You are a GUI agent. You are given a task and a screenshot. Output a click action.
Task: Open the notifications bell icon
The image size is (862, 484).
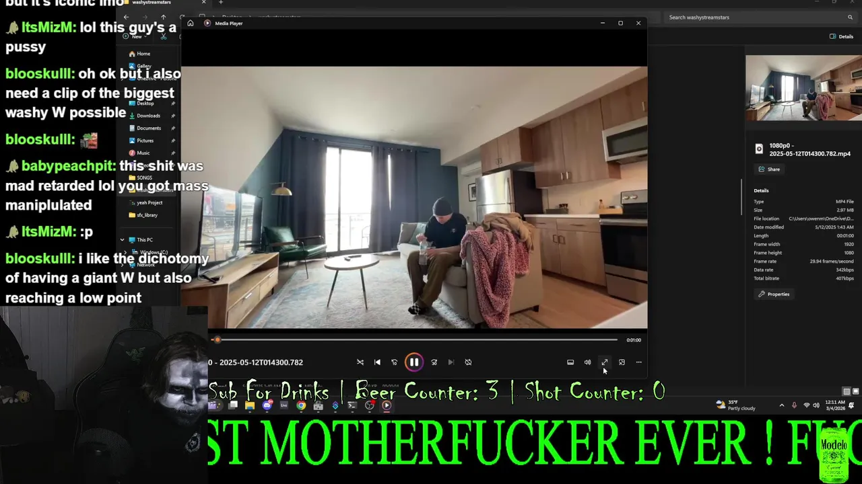[x=852, y=405]
